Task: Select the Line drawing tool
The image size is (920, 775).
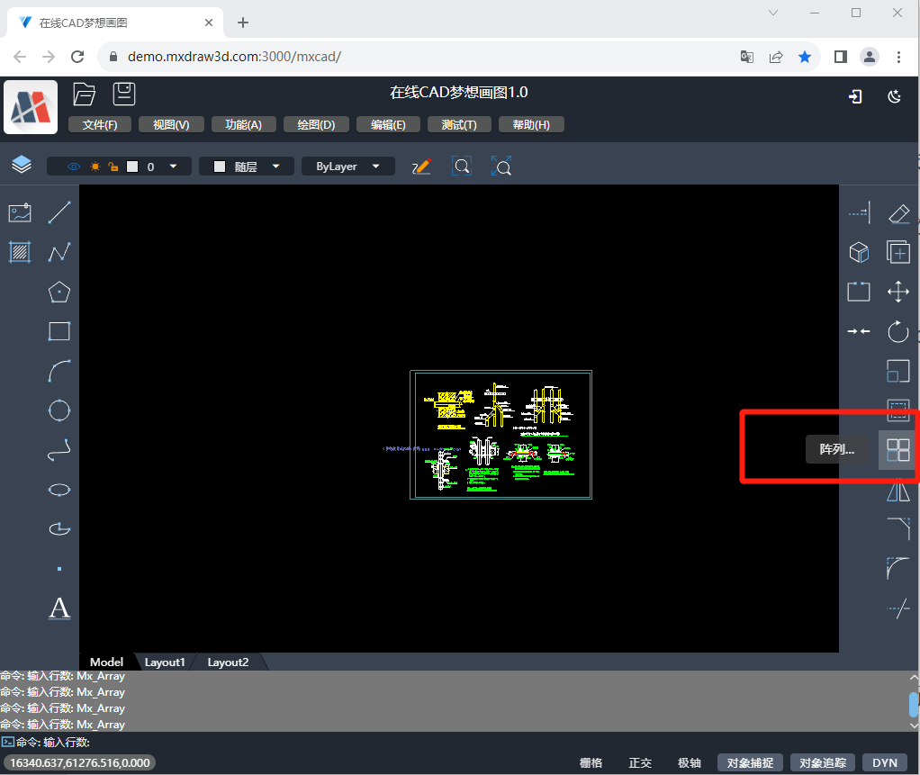Action: [x=59, y=212]
